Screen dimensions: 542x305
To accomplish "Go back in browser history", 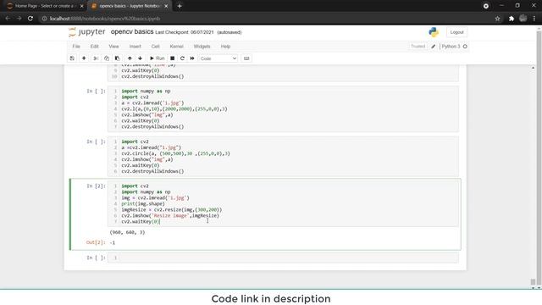I will (x=8, y=19).
